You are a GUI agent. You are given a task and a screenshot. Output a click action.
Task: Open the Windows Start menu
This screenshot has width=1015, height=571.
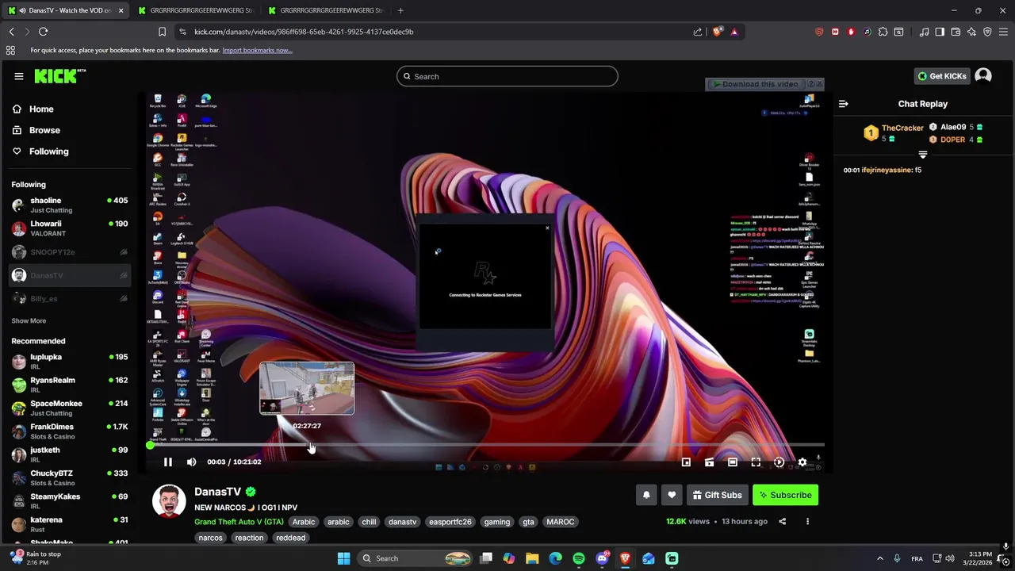(343, 558)
